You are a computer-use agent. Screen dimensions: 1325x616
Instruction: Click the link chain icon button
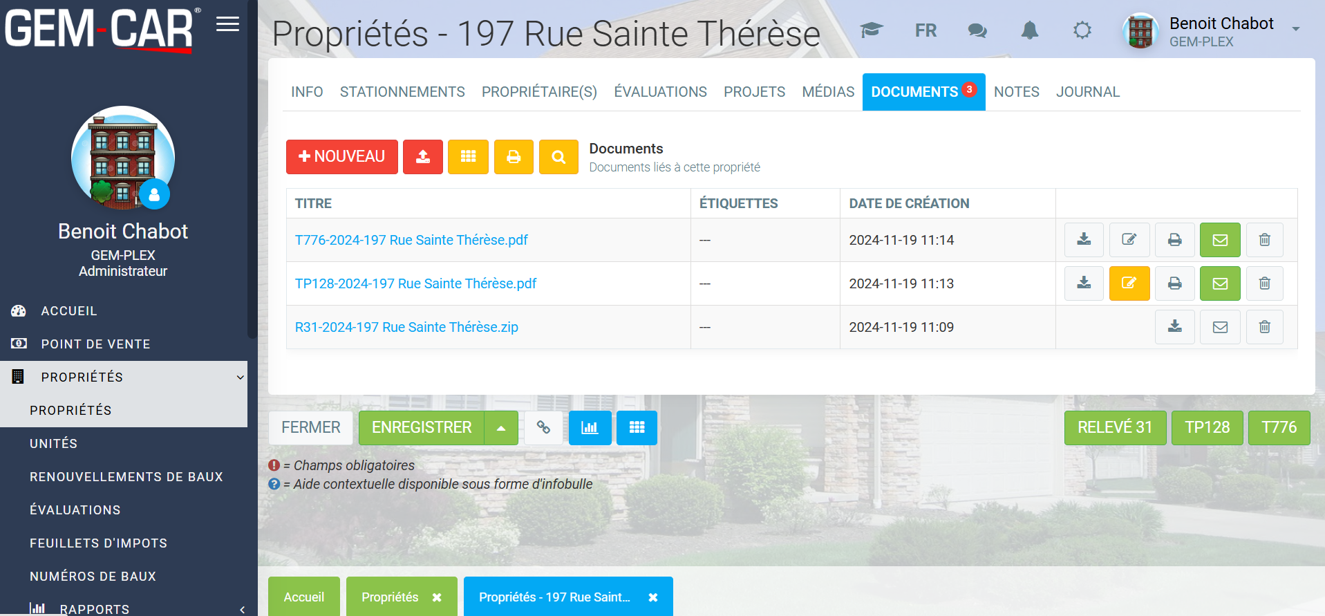pyautogui.click(x=543, y=428)
